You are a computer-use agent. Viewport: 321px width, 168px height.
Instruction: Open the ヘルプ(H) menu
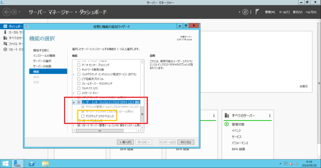click(311, 12)
